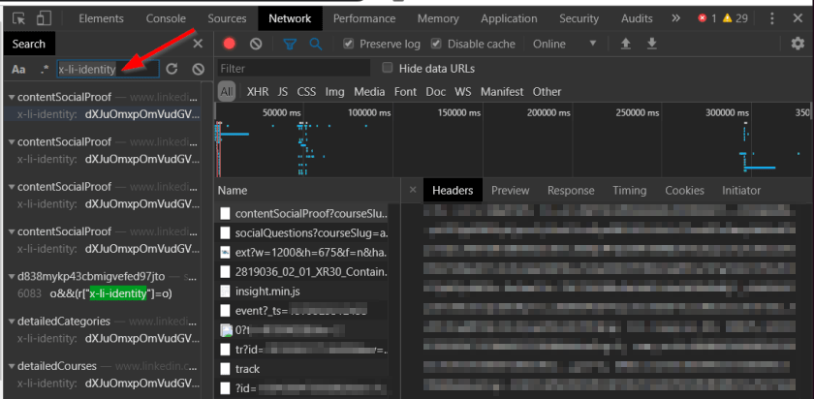Viewport: 814px width, 399px height.
Task: Toggle the Disable cache checkbox
Action: pyautogui.click(x=436, y=44)
